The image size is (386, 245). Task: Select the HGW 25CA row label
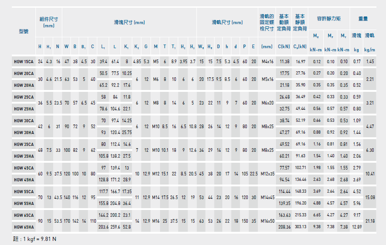[x=23, y=97]
